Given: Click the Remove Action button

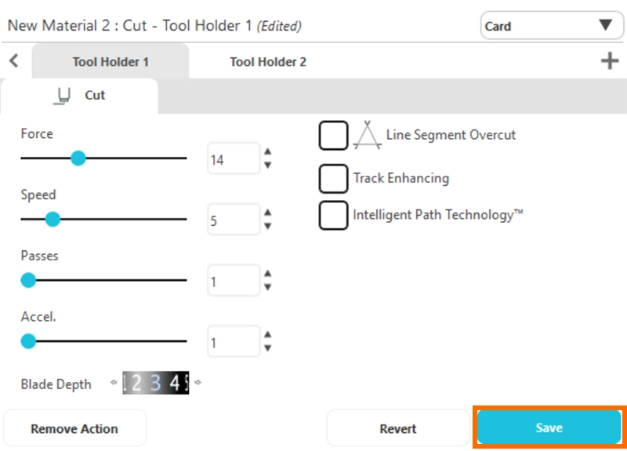Looking at the screenshot, I should (x=74, y=428).
